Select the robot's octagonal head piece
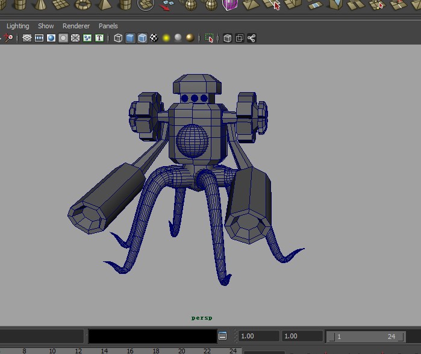The image size is (421, 354). tap(198, 84)
